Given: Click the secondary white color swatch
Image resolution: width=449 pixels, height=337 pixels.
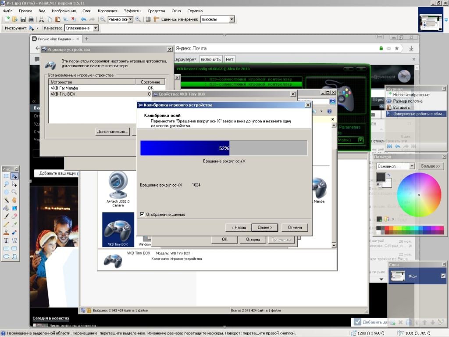Looking at the screenshot, I should [388, 183].
